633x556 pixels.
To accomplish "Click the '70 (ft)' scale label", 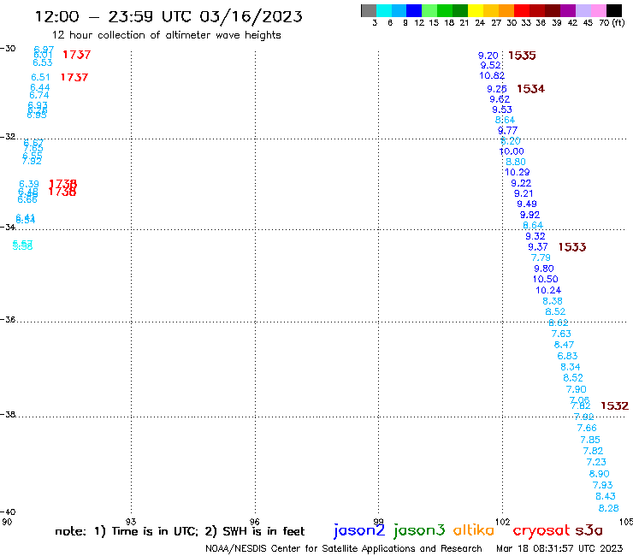I will point(612,23).
